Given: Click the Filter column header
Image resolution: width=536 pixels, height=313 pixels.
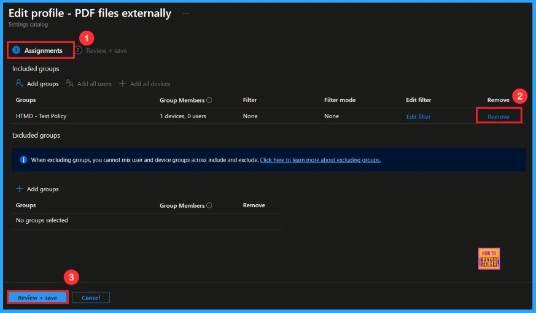Looking at the screenshot, I should point(249,100).
